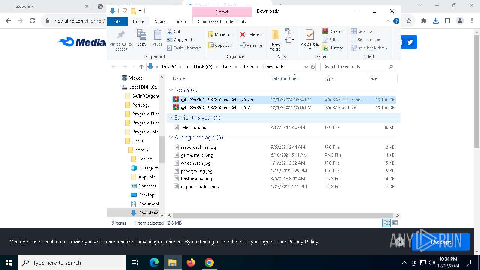The width and height of the screenshot is (480, 270).
Task: Click the Rename icon in Organize group
Action: pos(243,45)
